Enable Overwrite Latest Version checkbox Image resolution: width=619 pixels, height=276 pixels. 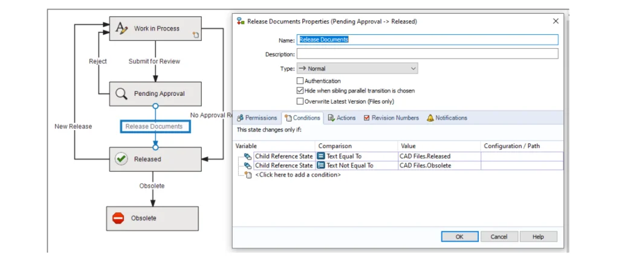coord(300,101)
